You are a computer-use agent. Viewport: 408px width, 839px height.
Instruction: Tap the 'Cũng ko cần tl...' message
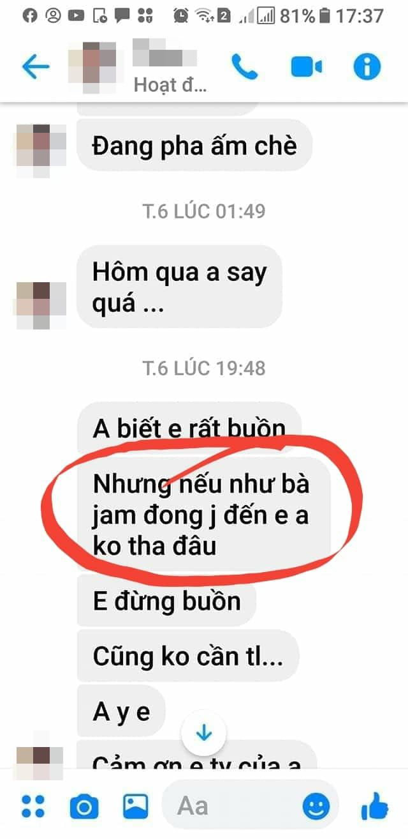188,655
